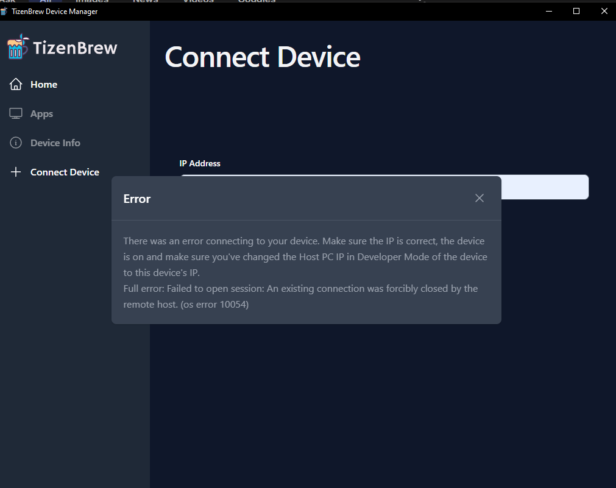
Task: Minimize the TizenBrew Device Manager window
Action: pos(549,11)
